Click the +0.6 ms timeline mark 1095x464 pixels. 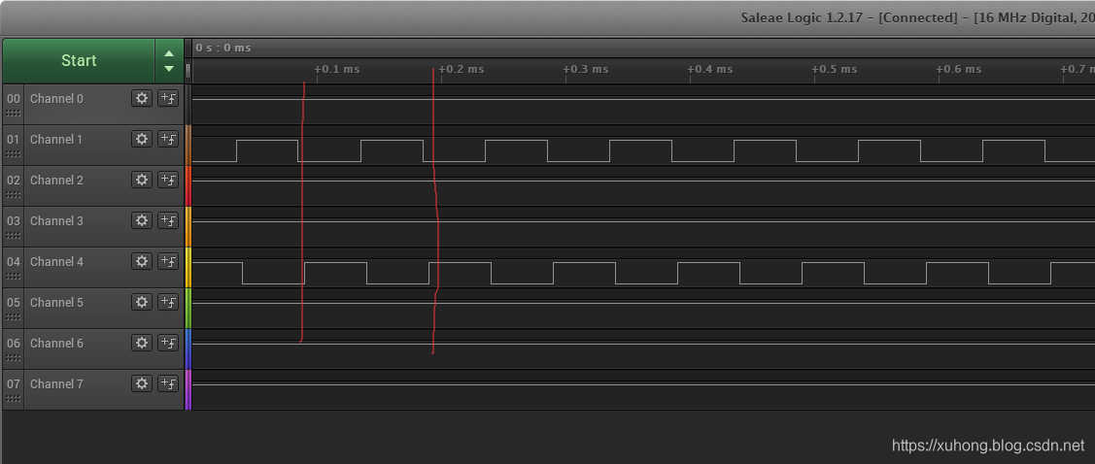[958, 69]
